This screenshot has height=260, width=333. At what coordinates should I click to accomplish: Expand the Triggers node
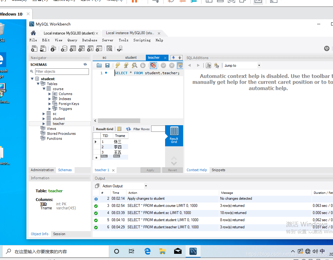(x=50, y=109)
